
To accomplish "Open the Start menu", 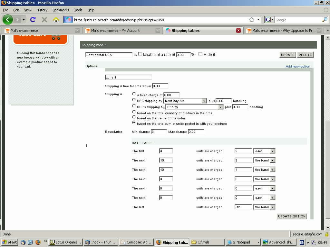I will [x=10, y=242].
